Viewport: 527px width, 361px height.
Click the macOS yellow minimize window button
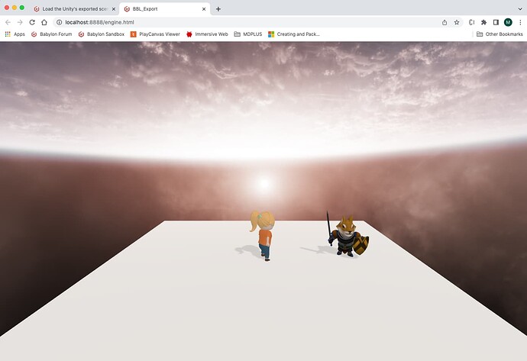(x=14, y=8)
